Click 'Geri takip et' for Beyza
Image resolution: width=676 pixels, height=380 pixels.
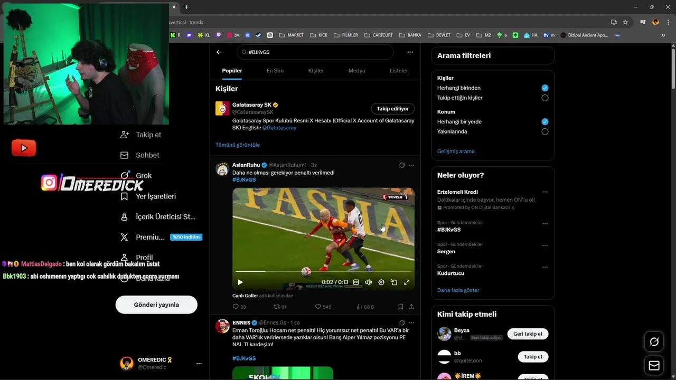point(528,334)
